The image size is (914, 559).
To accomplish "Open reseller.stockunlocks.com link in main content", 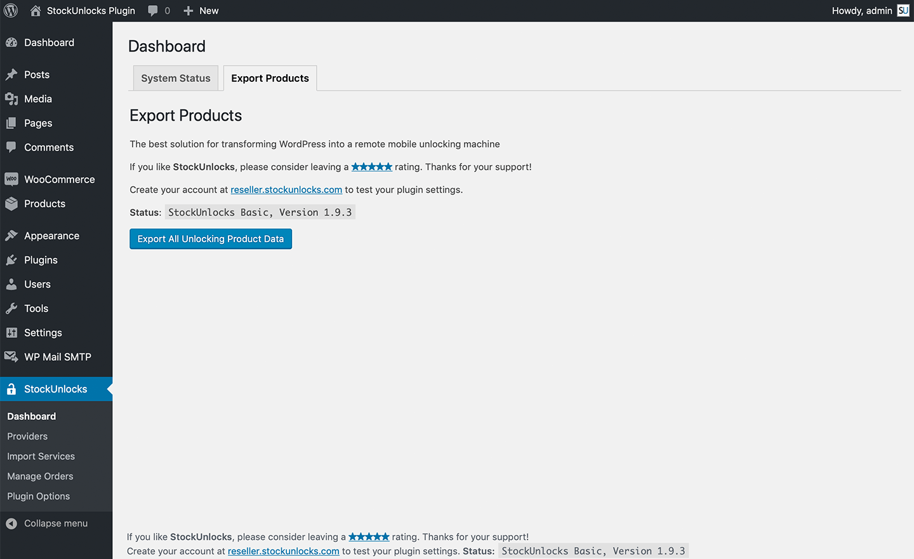I will 286,190.
